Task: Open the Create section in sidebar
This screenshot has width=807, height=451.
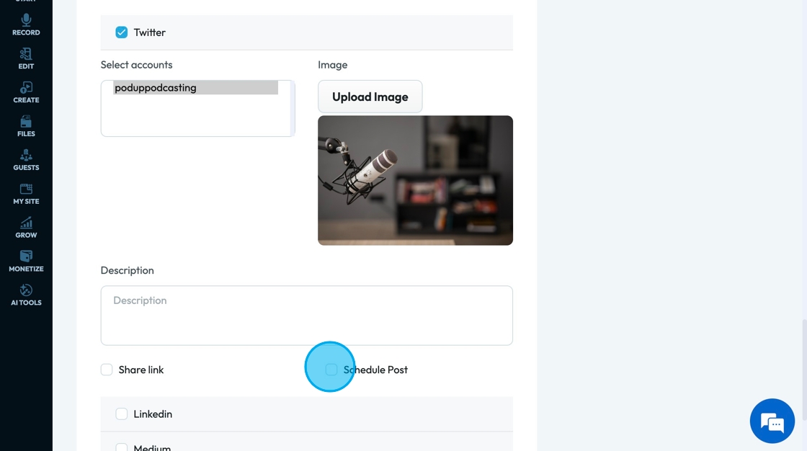Action: click(26, 93)
